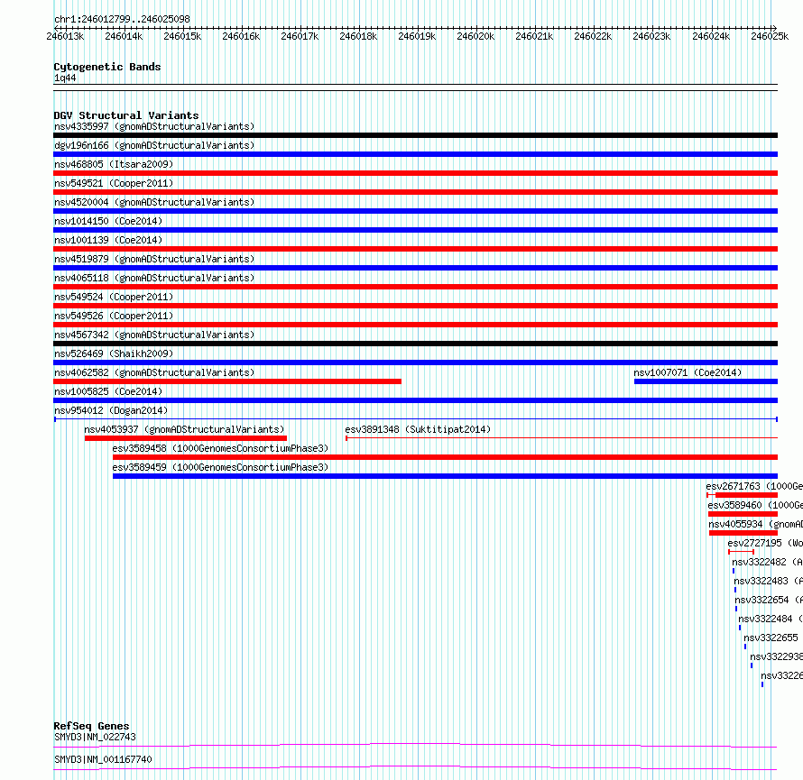The width and height of the screenshot is (803, 780).
Task: Click the 246020k ruler tick label
Action: point(475,36)
